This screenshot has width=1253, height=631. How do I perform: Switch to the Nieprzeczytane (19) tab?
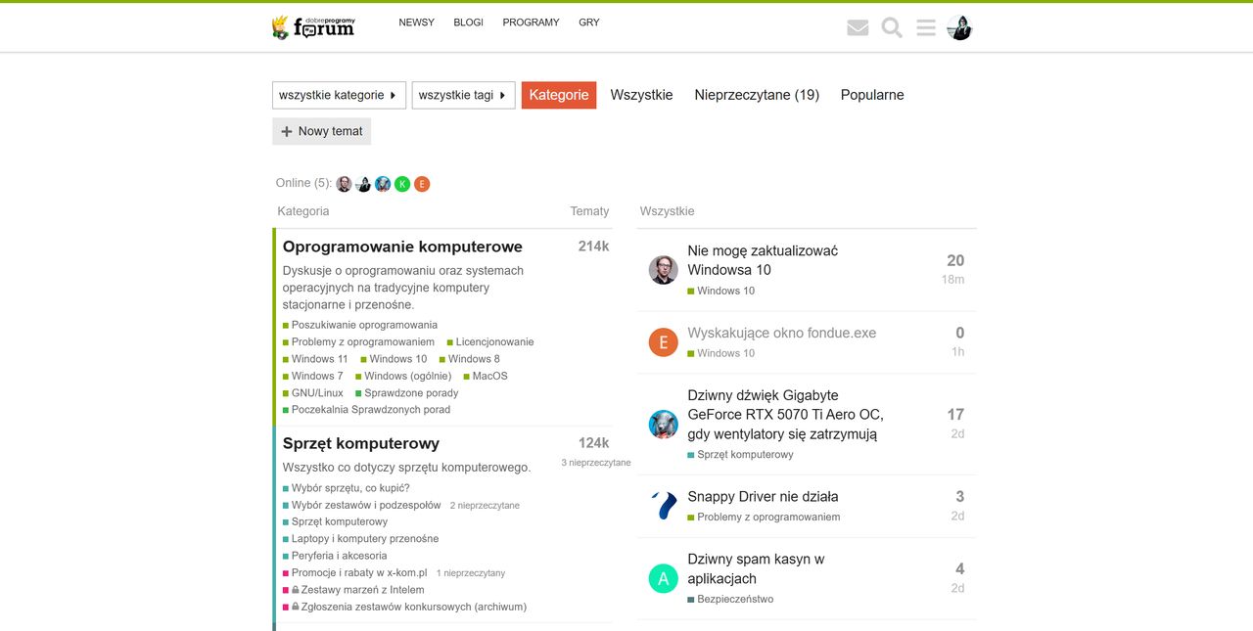pos(756,94)
